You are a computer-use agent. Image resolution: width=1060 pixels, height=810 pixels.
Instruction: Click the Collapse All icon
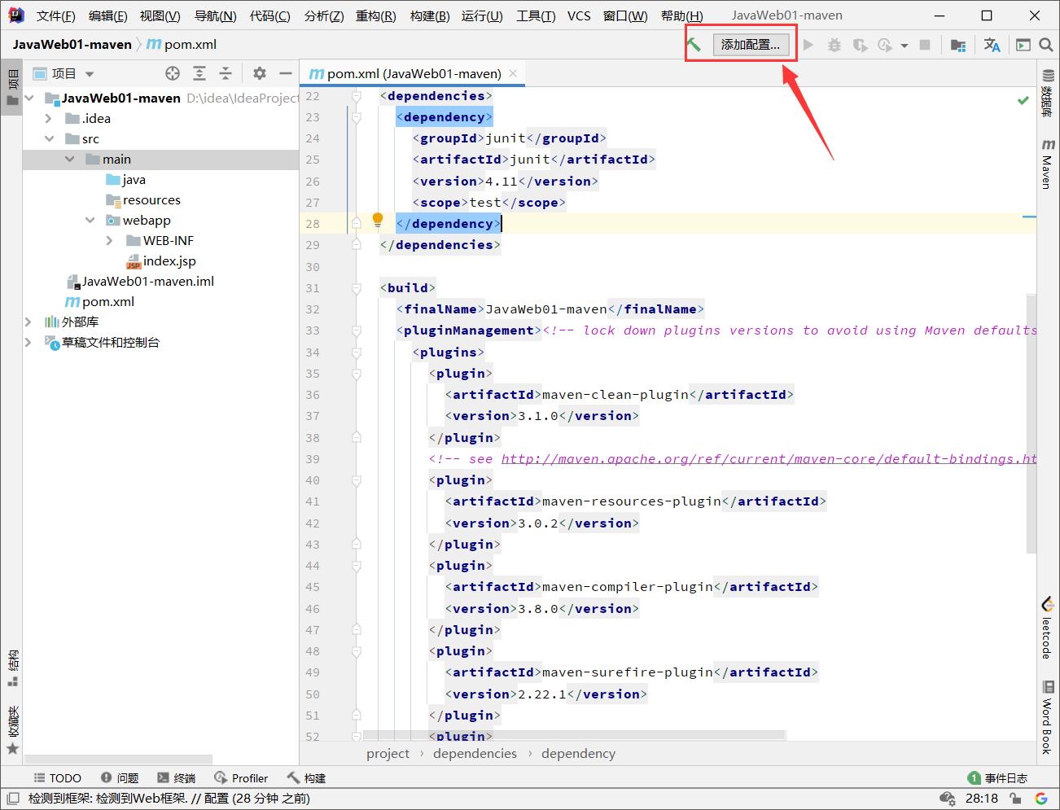[226, 73]
